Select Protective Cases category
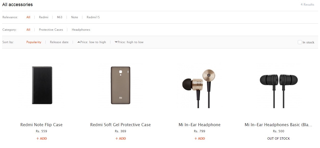The height and width of the screenshot is (148, 320). tap(51, 30)
